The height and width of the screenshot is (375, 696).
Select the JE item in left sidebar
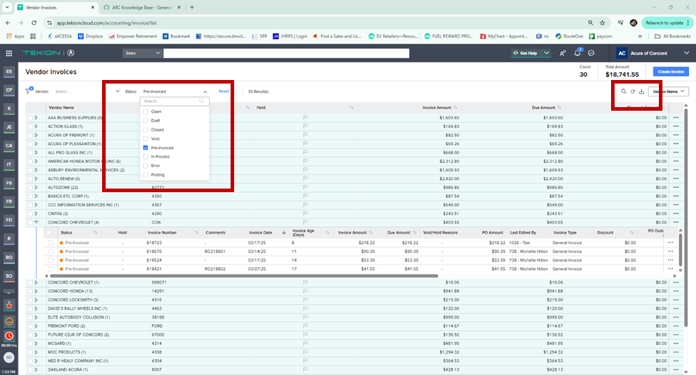(9, 127)
